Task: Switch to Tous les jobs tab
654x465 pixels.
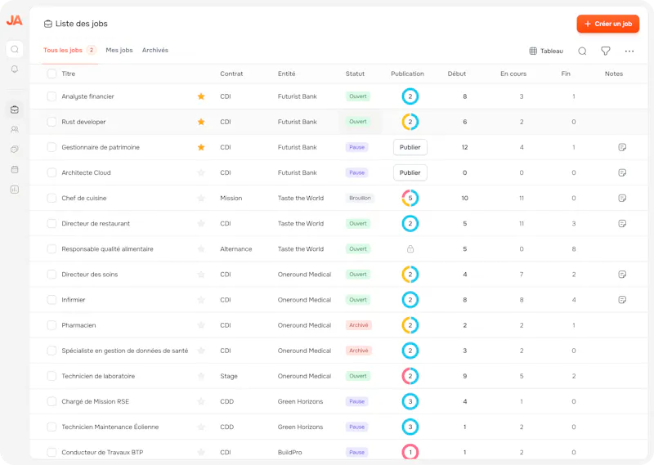Action: click(69, 50)
